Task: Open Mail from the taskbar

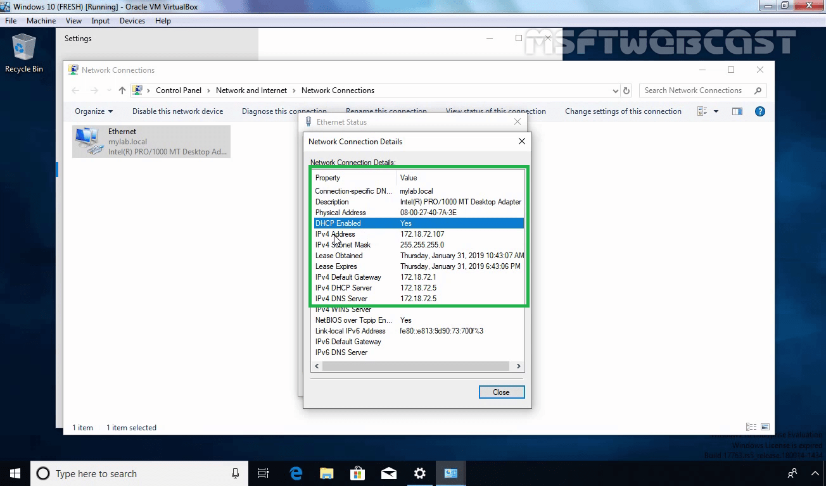Action: tap(388, 473)
